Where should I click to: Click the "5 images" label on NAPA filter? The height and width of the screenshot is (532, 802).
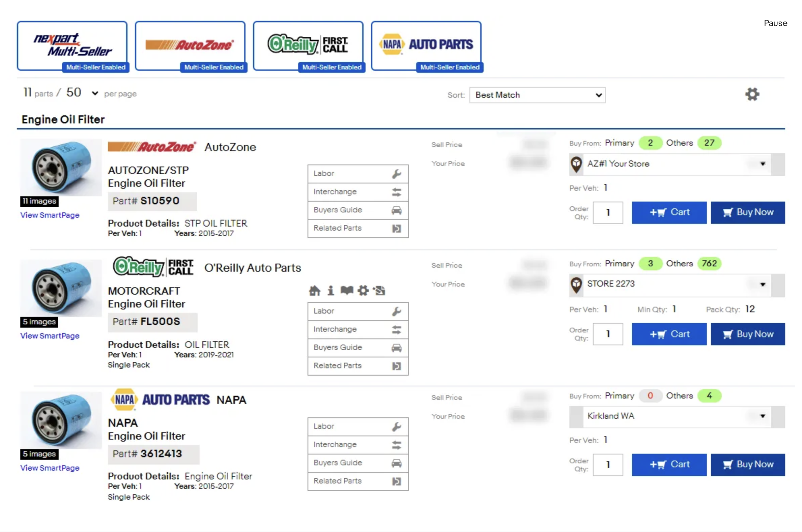tap(39, 454)
